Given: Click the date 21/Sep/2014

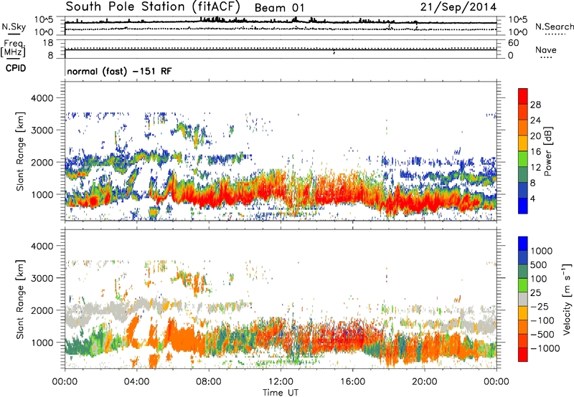Looking at the screenshot, I should (458, 7).
